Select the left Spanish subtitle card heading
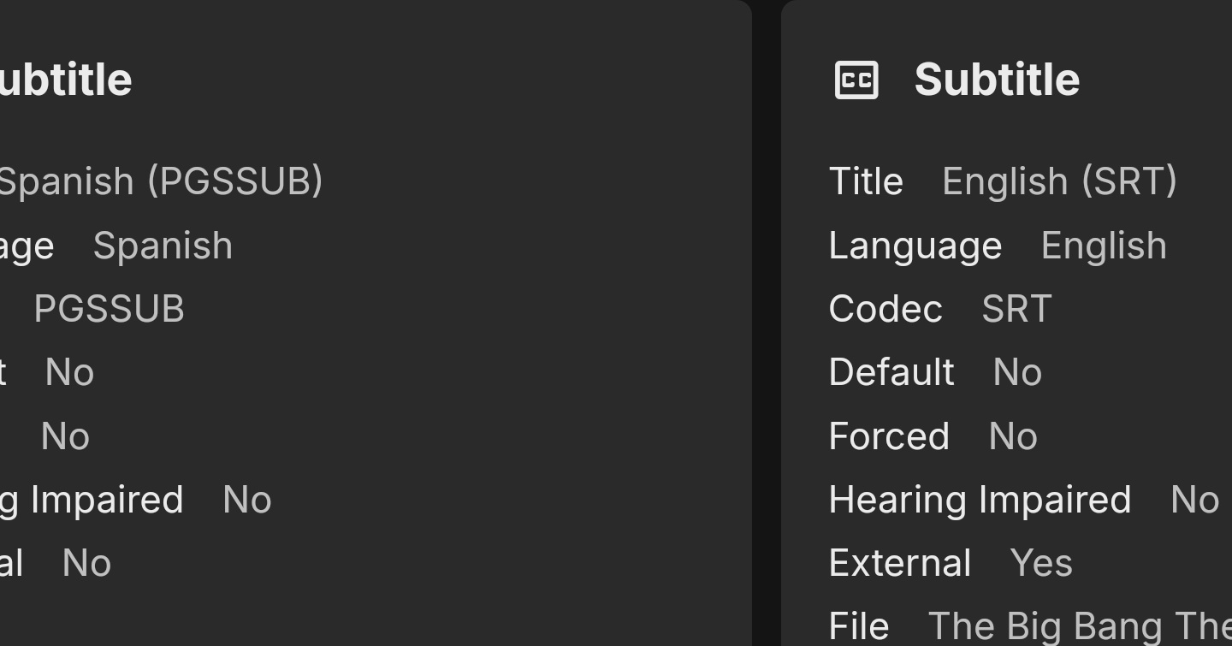 coord(66,80)
